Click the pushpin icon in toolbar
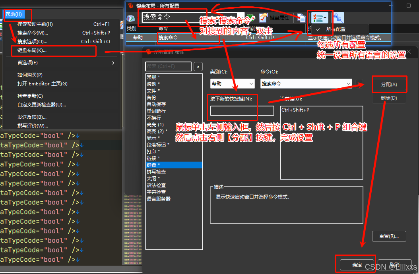Screen dimensions: 419x274 coord(338,18)
